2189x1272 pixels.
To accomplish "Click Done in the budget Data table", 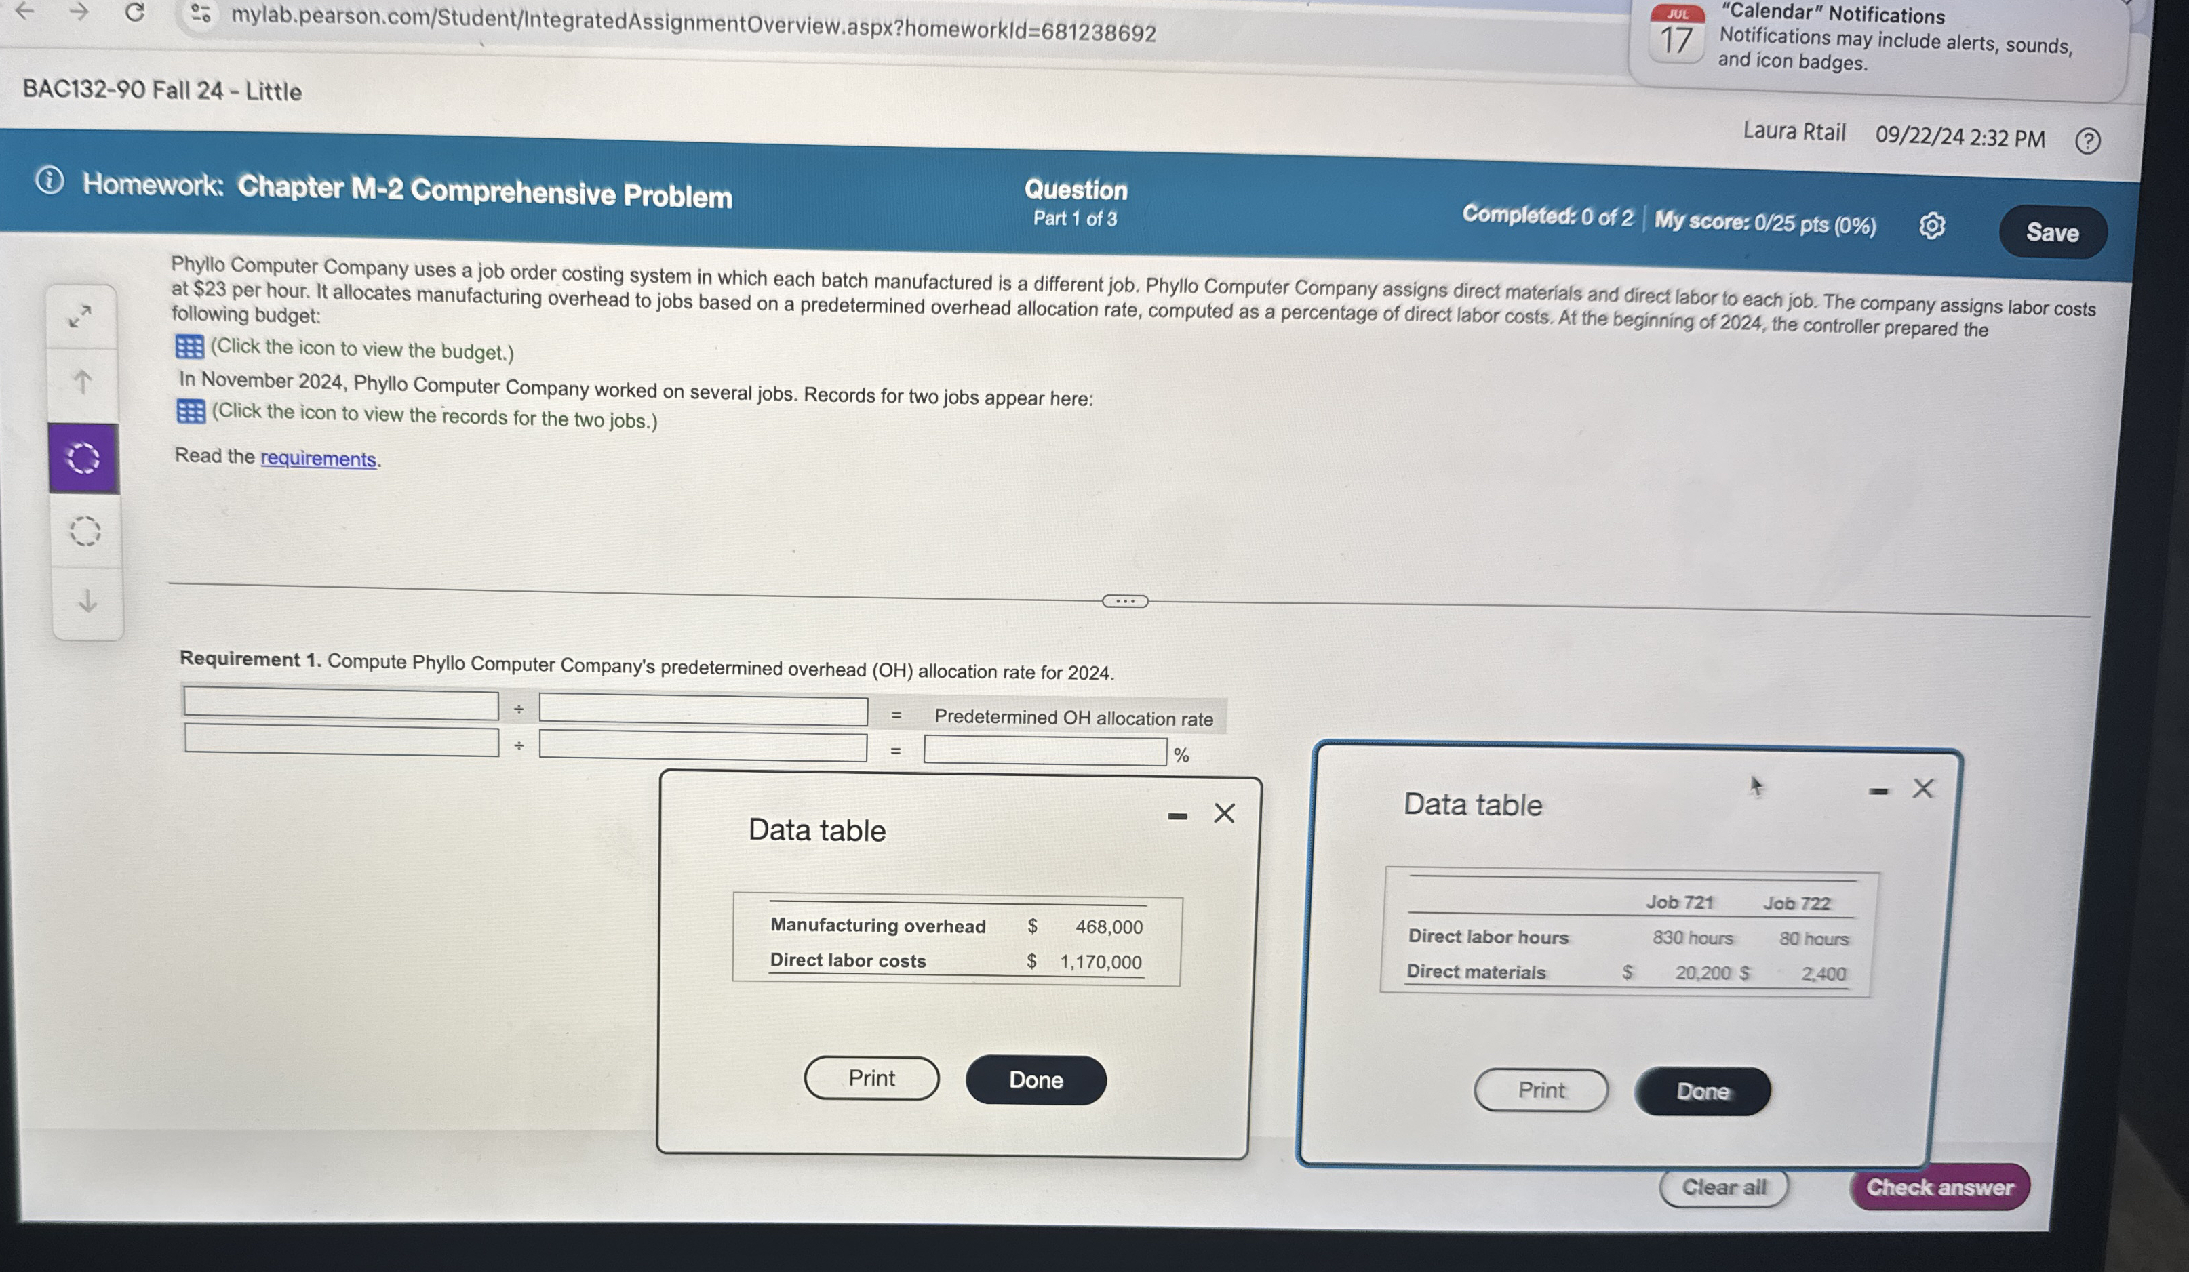I will pos(1036,1078).
